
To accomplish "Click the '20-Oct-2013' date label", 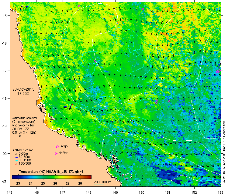I will click(23, 89).
